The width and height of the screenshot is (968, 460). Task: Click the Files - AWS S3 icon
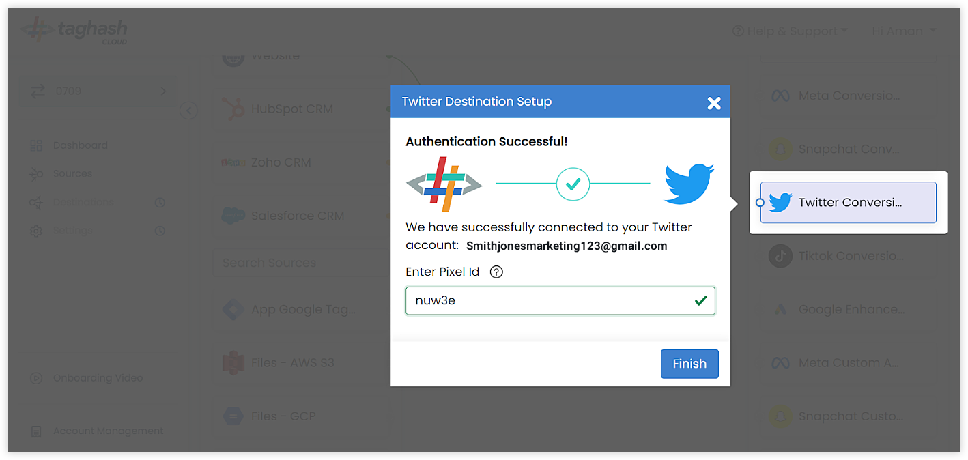pyautogui.click(x=233, y=363)
